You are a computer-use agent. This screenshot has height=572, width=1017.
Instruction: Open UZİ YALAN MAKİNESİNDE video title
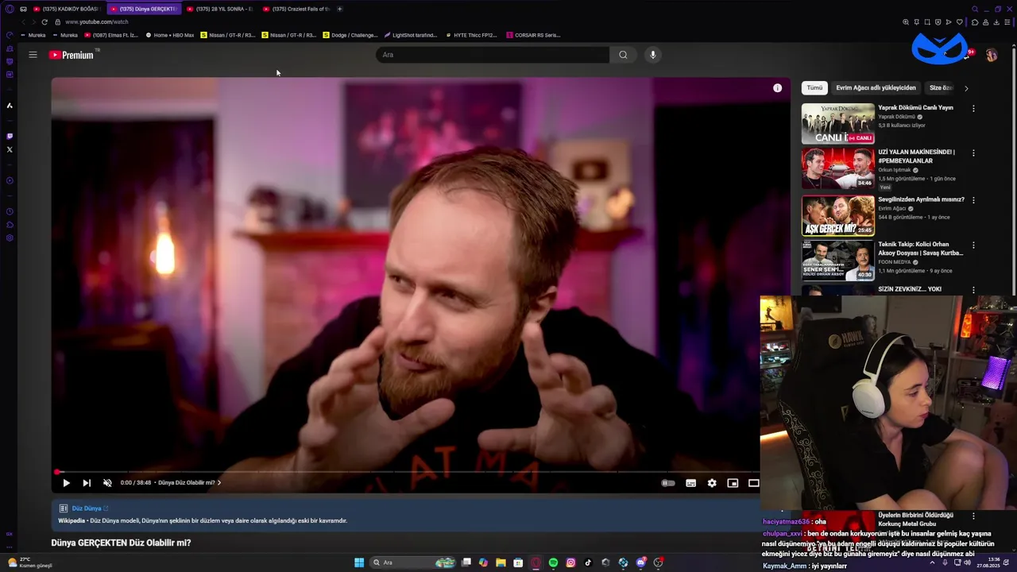tap(916, 156)
